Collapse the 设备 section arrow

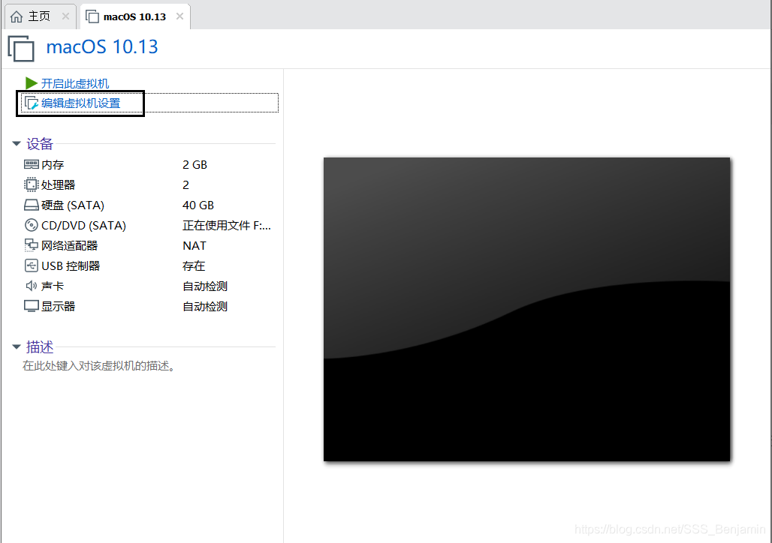17,143
